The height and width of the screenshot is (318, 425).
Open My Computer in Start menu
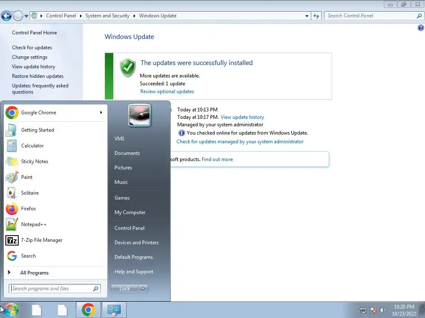pos(130,212)
